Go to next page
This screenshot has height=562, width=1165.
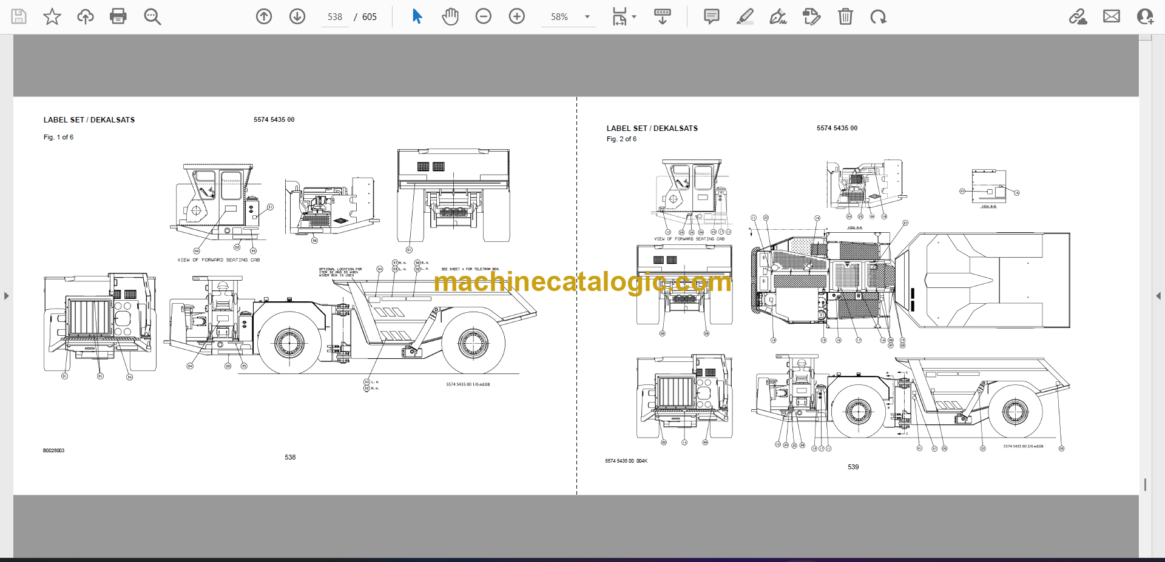[297, 16]
